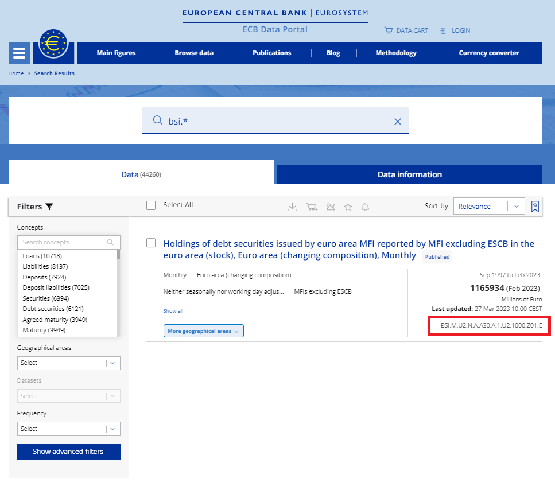Switch to the Data information tab

coord(409,174)
